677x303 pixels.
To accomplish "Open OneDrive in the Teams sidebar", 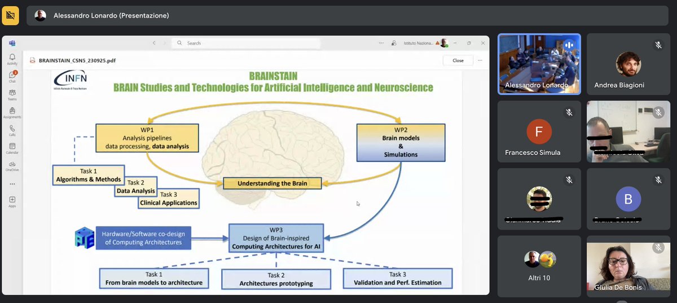I will (x=12, y=166).
